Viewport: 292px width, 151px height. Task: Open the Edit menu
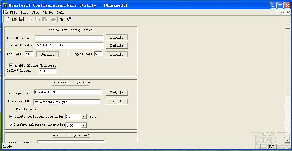click(24, 12)
